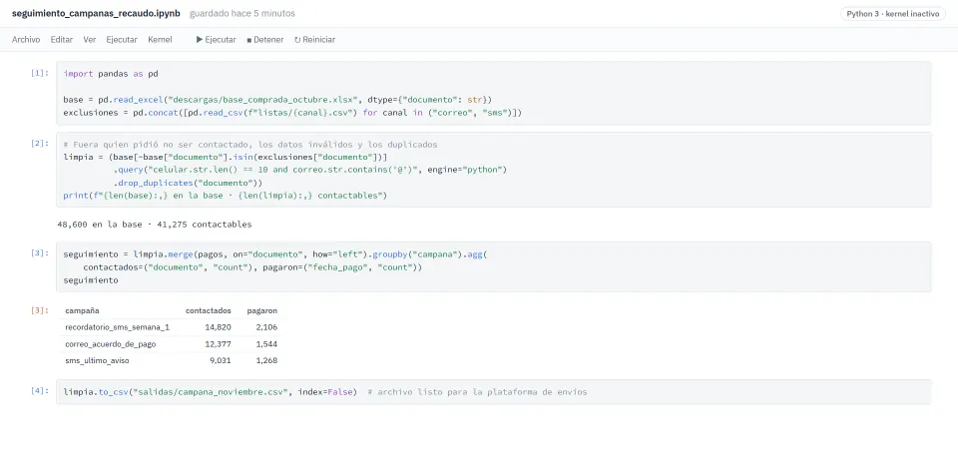Screen dimensions: 958x475
Task: Open the Ver menu
Action: click(90, 40)
